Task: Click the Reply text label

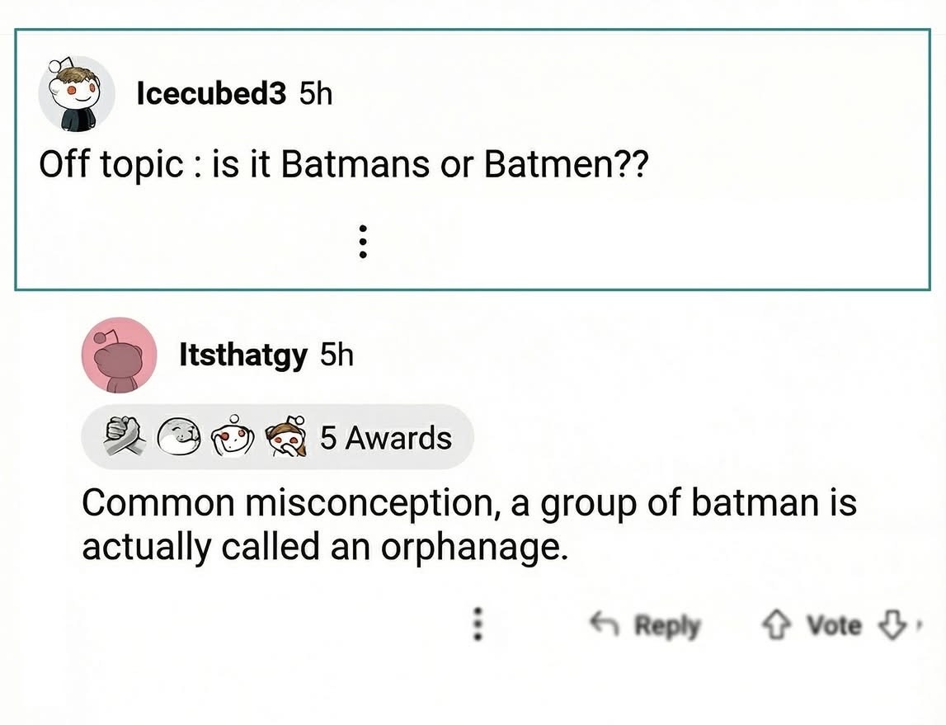Action: (x=666, y=626)
